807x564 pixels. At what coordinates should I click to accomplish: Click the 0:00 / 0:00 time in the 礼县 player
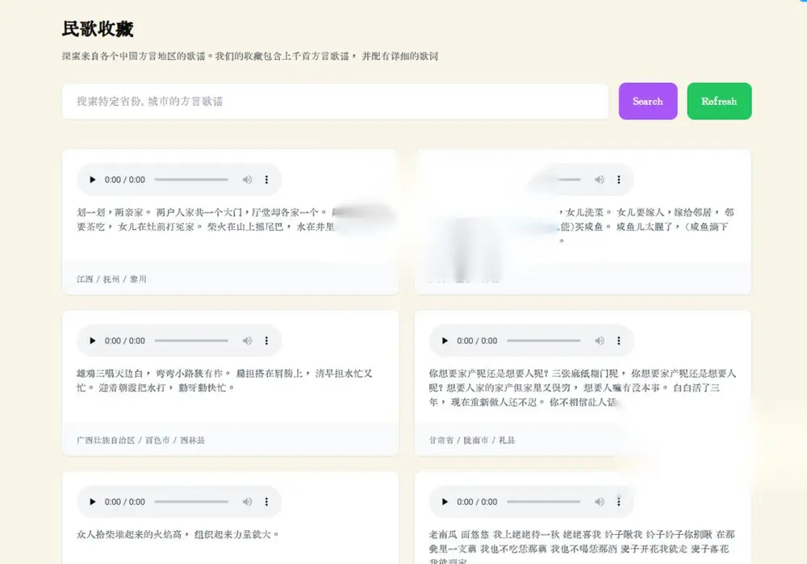pyautogui.click(x=477, y=340)
